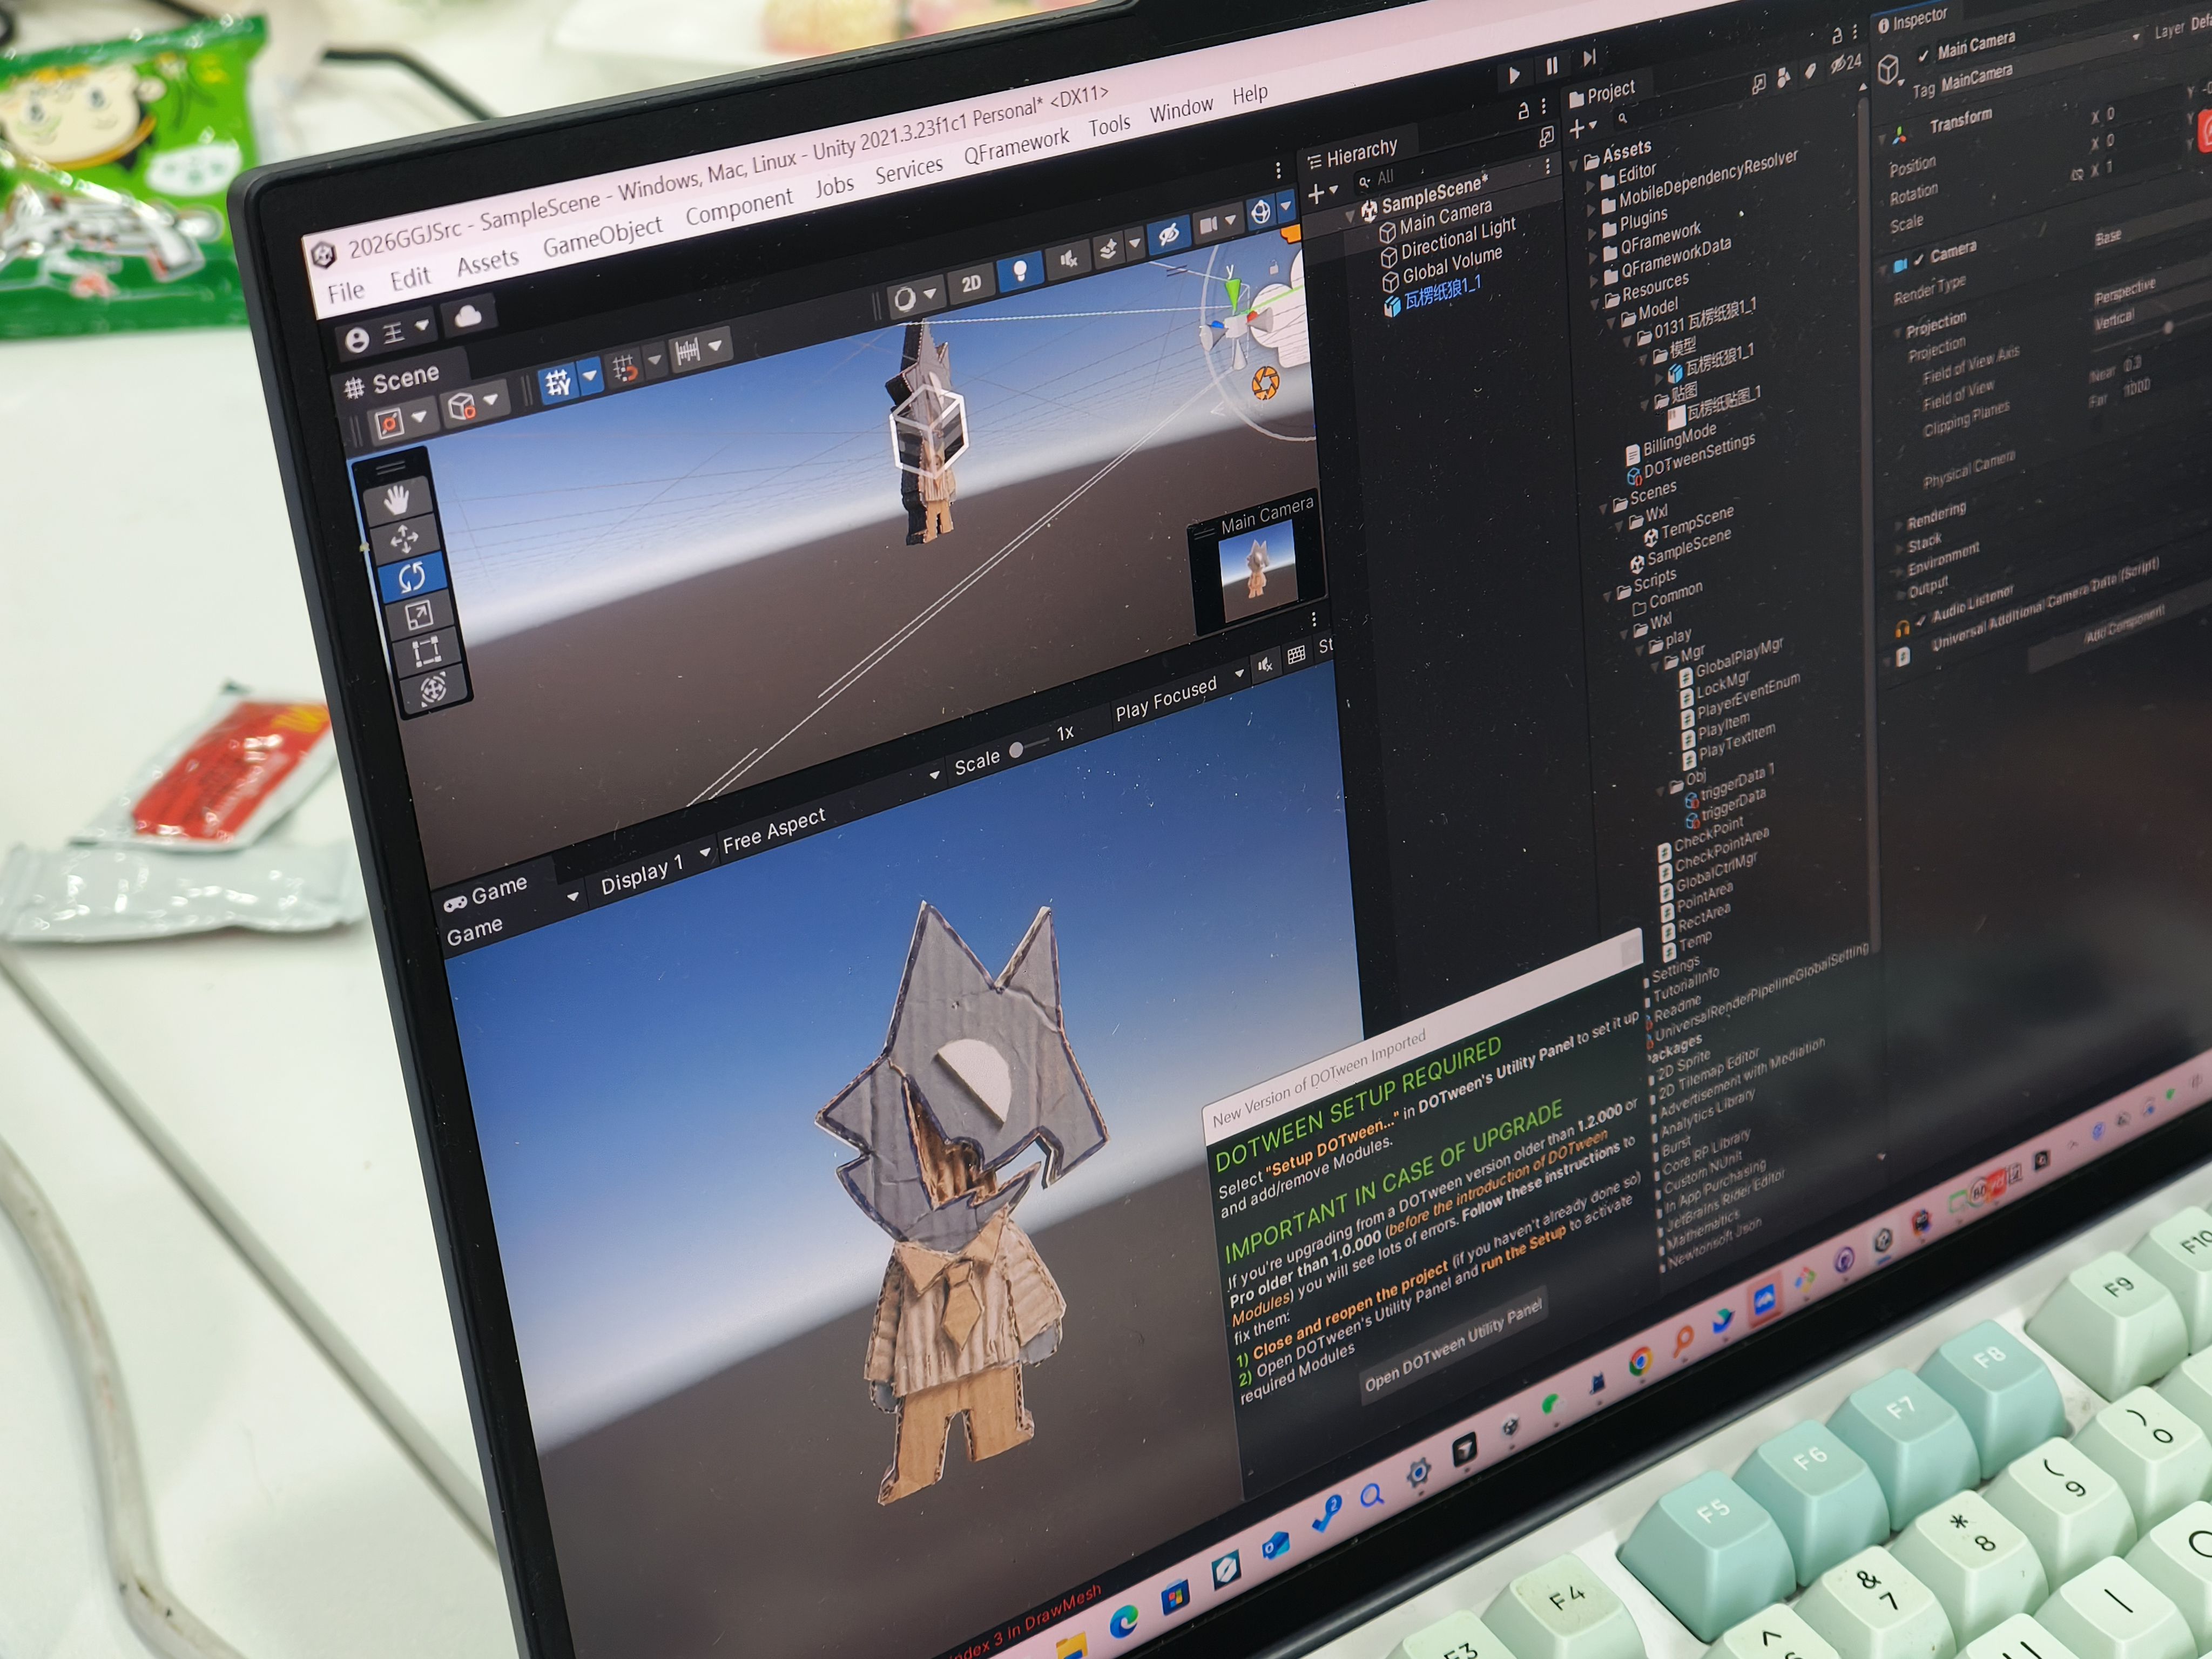Open the QFramework menu
The width and height of the screenshot is (2212, 1659).
click(1016, 148)
